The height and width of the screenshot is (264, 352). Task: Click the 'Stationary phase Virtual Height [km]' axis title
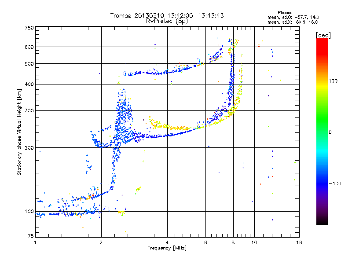[x=19, y=132]
